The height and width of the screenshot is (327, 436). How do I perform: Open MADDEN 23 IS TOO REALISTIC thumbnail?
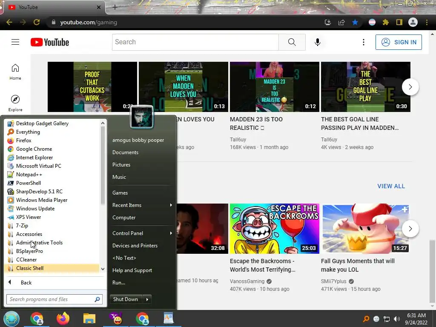[x=275, y=87]
